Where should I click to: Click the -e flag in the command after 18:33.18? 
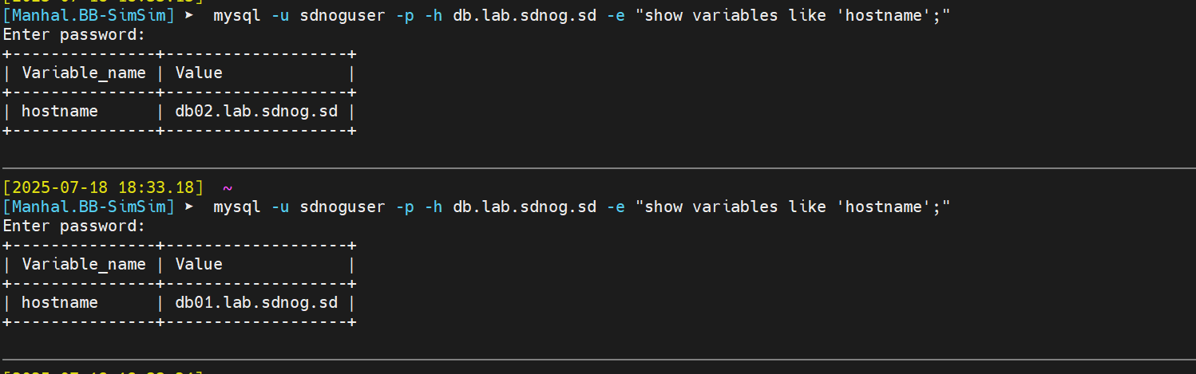tap(616, 207)
